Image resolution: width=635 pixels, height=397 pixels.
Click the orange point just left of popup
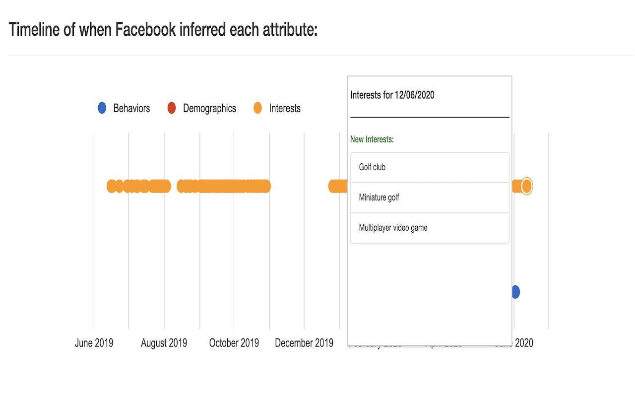click(x=334, y=186)
